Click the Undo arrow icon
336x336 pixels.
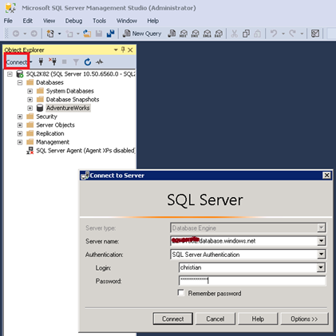coord(274,34)
